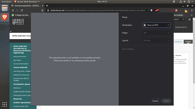Viewport: 195px width, 109px height.
Task: Open Student union (UK) link
Action: pos(21,106)
